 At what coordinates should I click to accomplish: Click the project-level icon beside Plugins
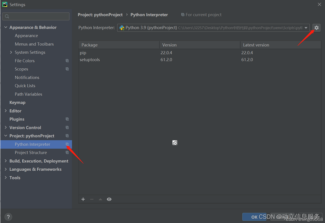point(67,119)
